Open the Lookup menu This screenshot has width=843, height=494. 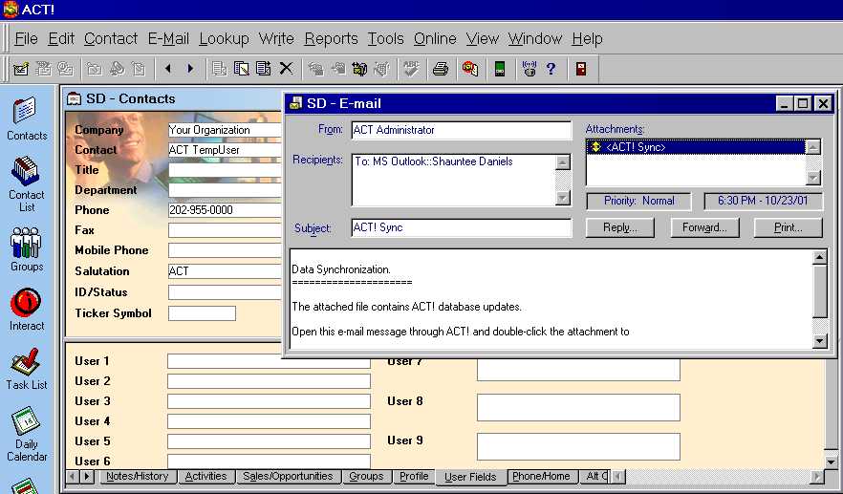coord(224,38)
